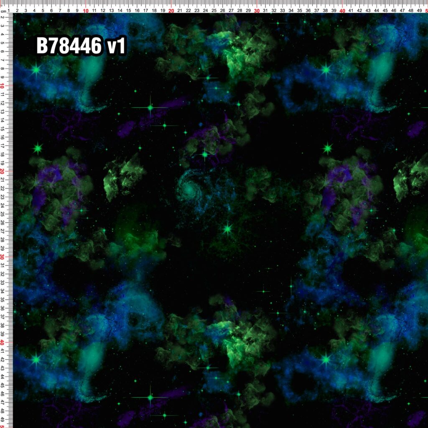Click the red 10 mark on top ruler
The image size is (428, 428).
[86, 10]
